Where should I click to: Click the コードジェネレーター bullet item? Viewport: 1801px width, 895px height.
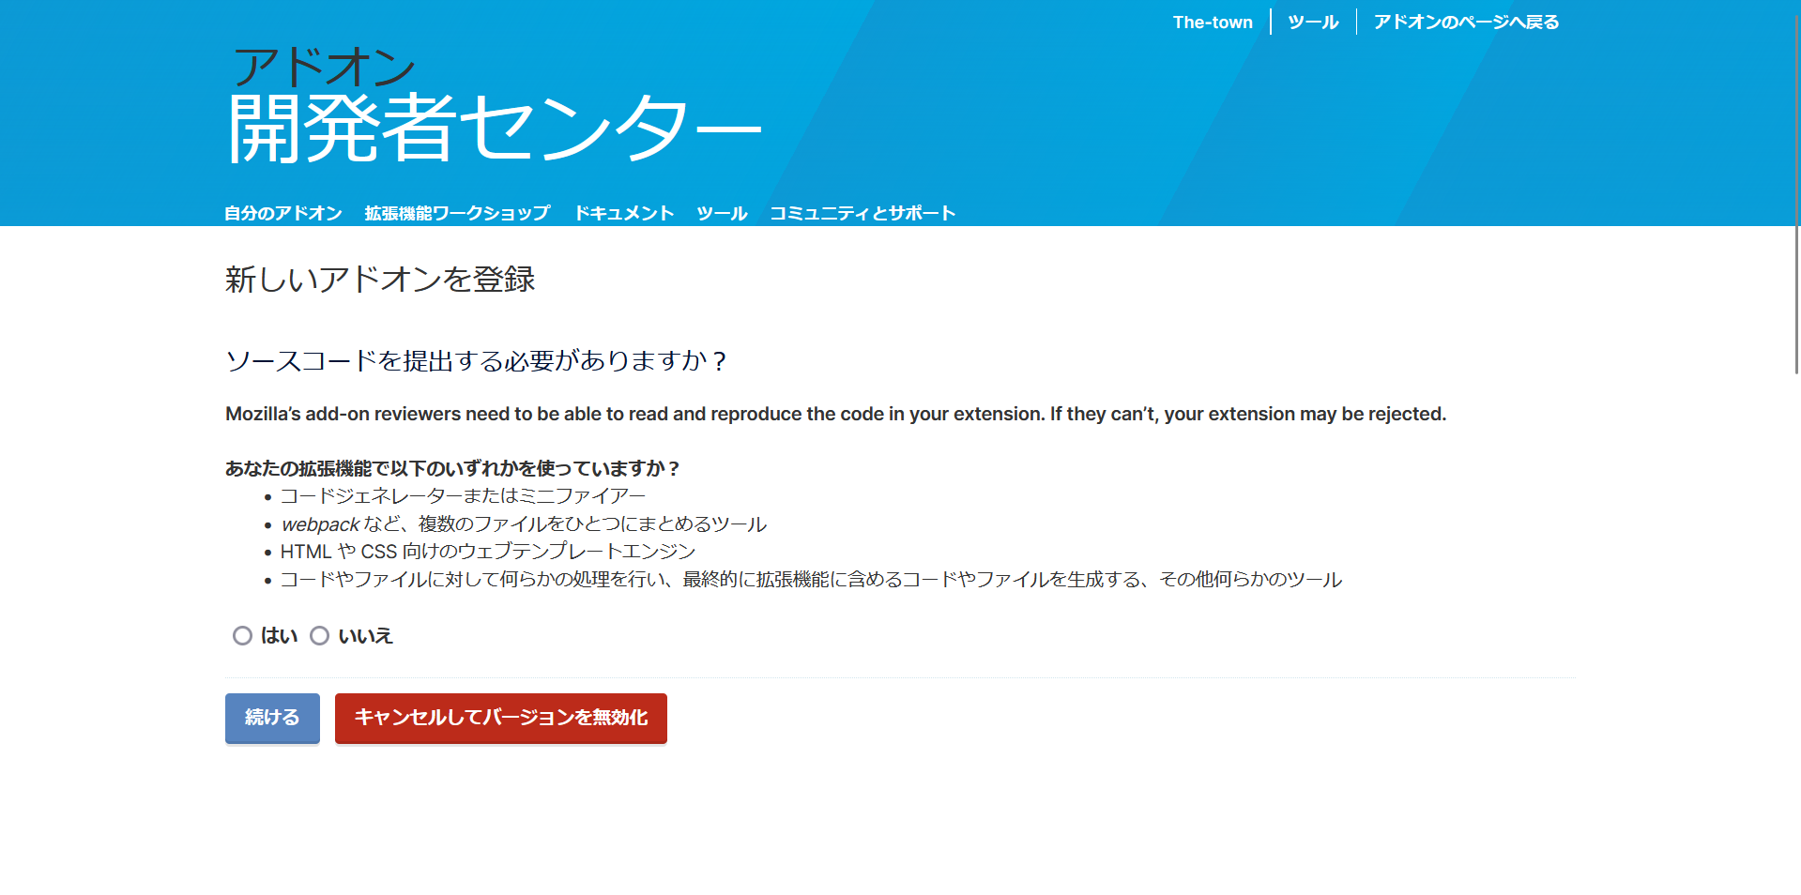[463, 495]
